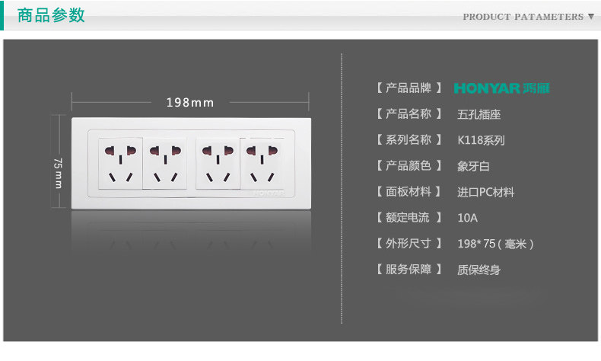Click the 198mm width dimension label
Screen dimensions: 601x361
[x=190, y=102]
